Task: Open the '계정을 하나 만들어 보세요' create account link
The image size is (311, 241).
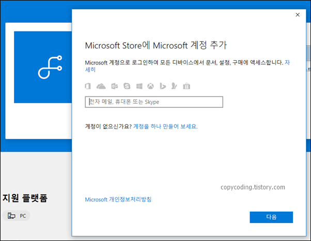Action: point(165,126)
